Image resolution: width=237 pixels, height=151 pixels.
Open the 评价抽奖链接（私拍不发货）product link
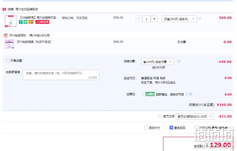pos(34,42)
